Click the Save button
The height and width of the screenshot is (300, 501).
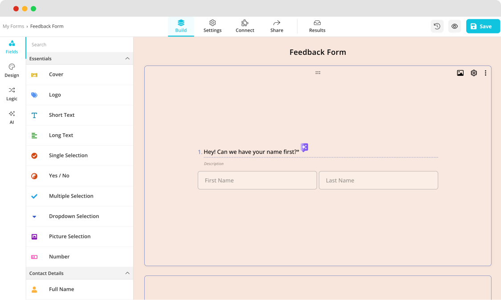pyautogui.click(x=483, y=26)
